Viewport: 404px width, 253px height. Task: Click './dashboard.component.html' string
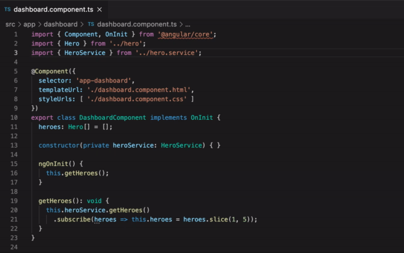pyautogui.click(x=139, y=90)
